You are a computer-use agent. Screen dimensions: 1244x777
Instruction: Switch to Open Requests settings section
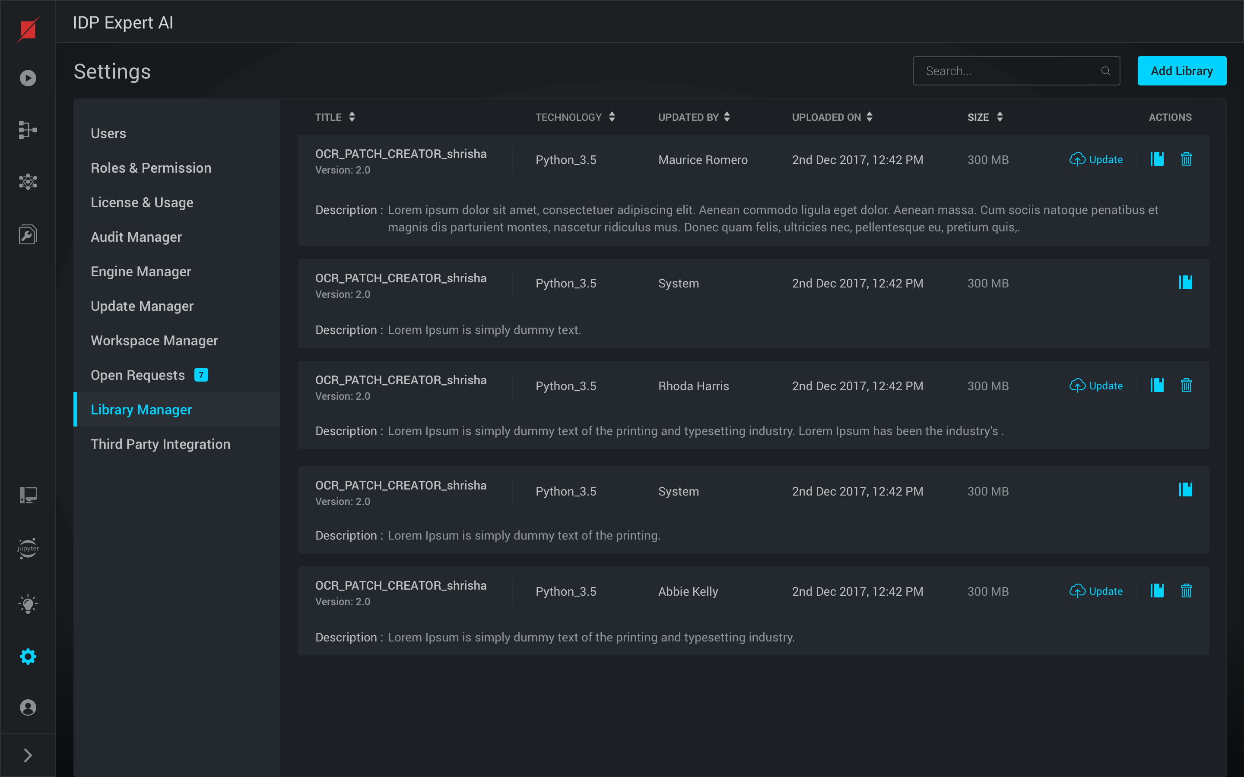pyautogui.click(x=137, y=375)
